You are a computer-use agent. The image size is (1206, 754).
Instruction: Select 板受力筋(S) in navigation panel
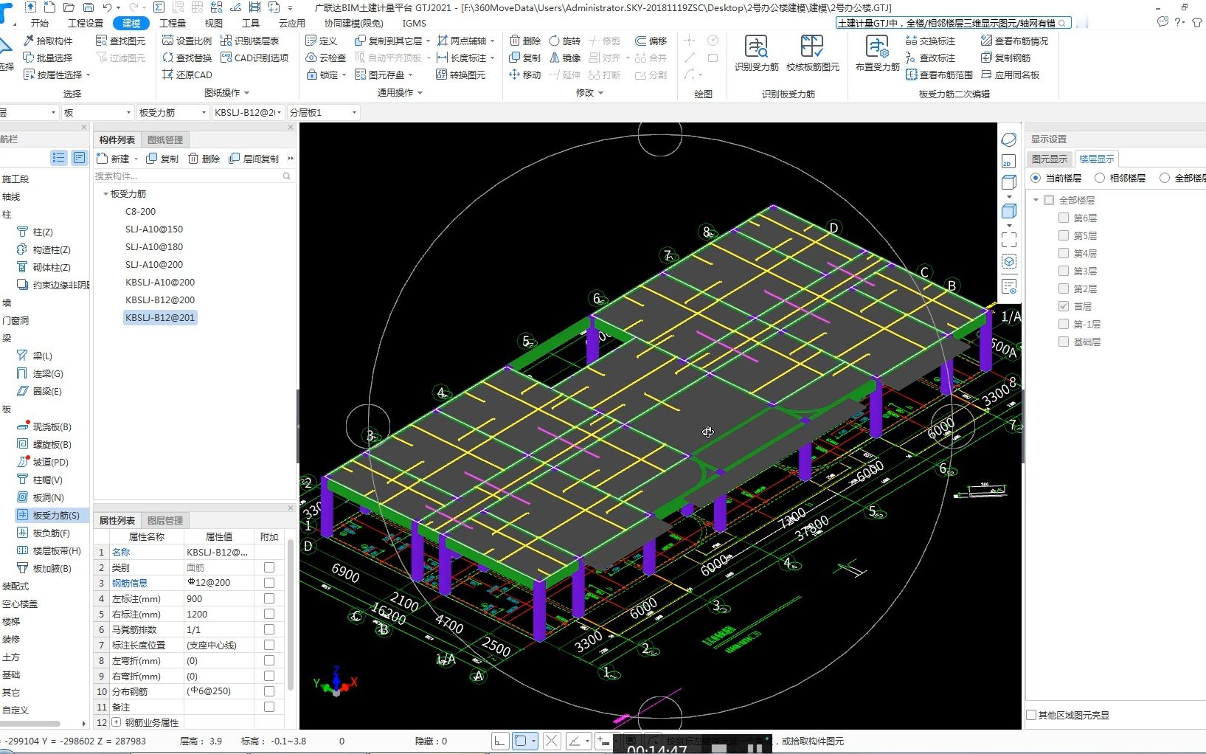pos(48,515)
